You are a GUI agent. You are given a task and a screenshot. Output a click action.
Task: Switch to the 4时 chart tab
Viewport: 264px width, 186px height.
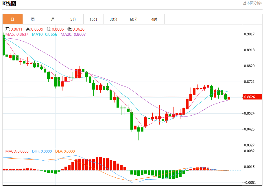pos(154,19)
